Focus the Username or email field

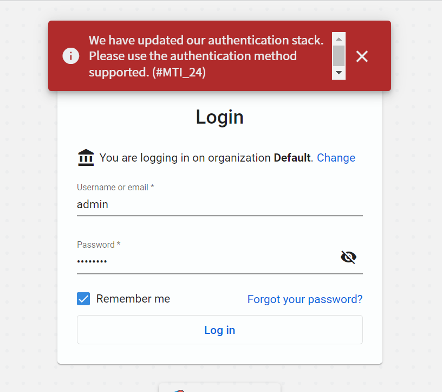(x=220, y=204)
